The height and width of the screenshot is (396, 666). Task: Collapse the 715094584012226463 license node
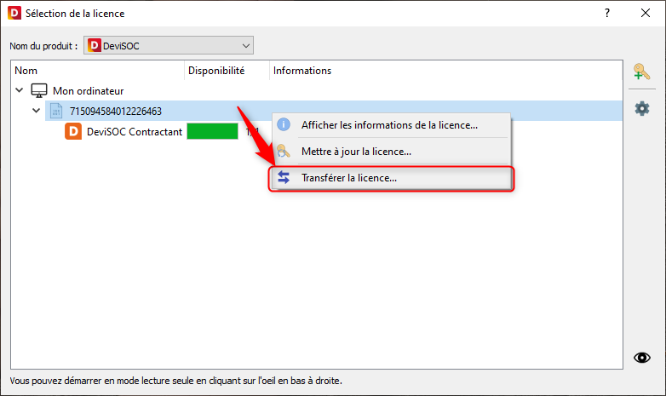[x=36, y=111]
